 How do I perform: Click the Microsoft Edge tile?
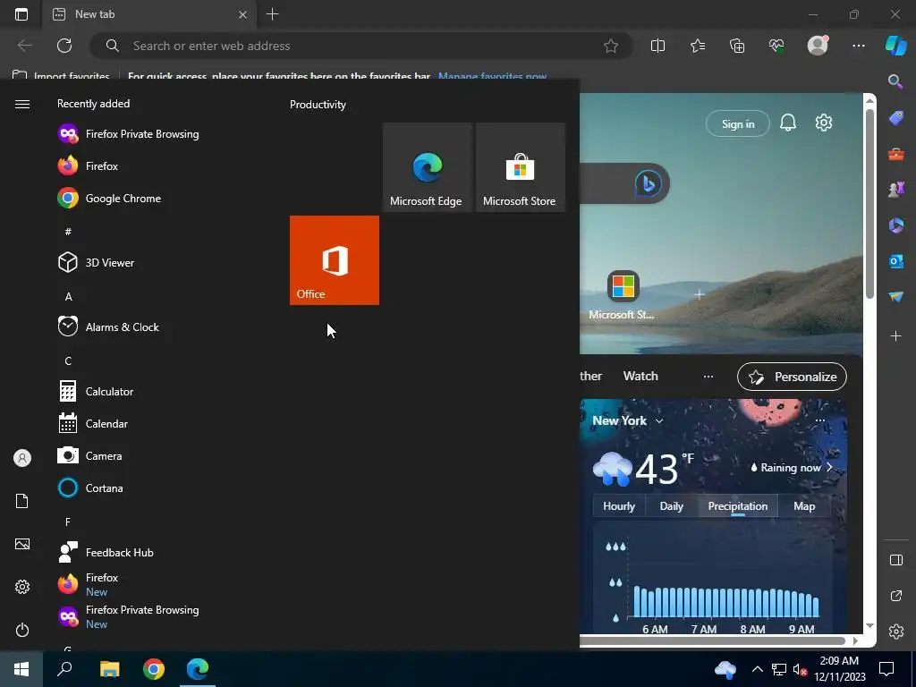point(427,167)
